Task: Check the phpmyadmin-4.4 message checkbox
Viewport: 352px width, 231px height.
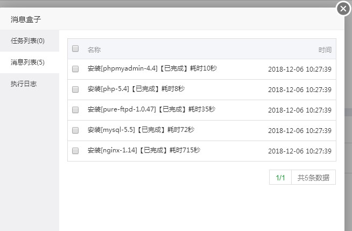Action: tap(75, 69)
